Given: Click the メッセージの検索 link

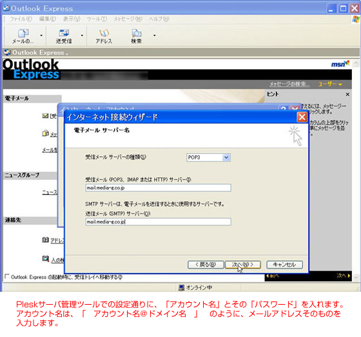Looking at the screenshot, I should click(x=289, y=84).
